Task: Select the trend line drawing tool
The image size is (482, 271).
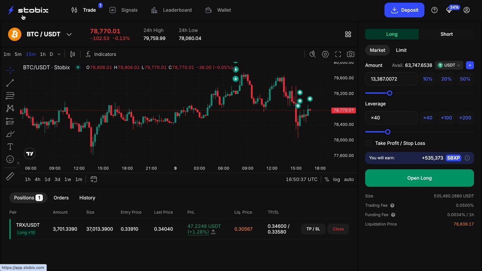Action: [10, 83]
